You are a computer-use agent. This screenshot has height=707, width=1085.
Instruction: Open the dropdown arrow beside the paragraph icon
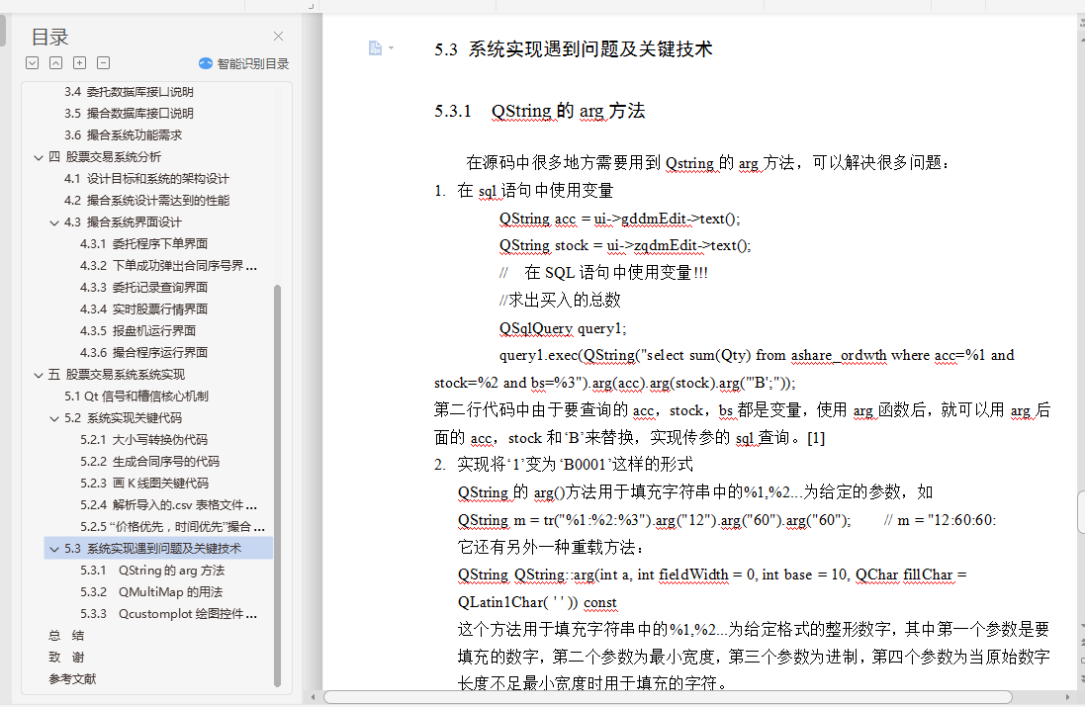(391, 47)
